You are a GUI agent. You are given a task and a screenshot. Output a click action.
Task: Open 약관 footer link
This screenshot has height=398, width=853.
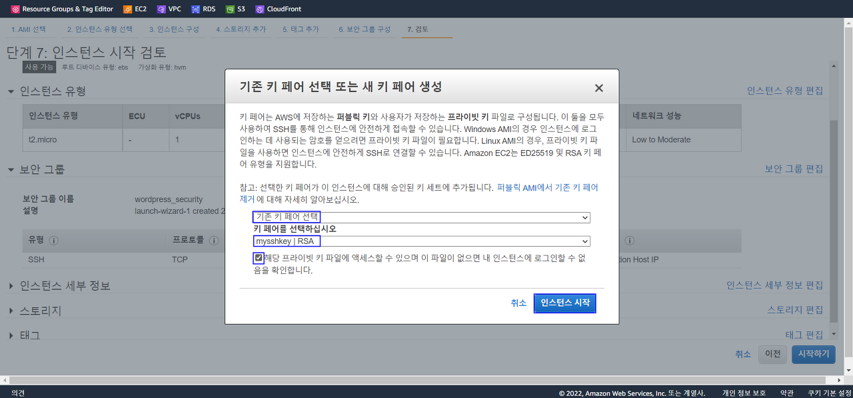pyautogui.click(x=786, y=393)
